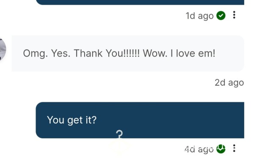This screenshot has width=254, height=164.
Task: Click green status icon next to 4d ago
Action: pos(221,149)
